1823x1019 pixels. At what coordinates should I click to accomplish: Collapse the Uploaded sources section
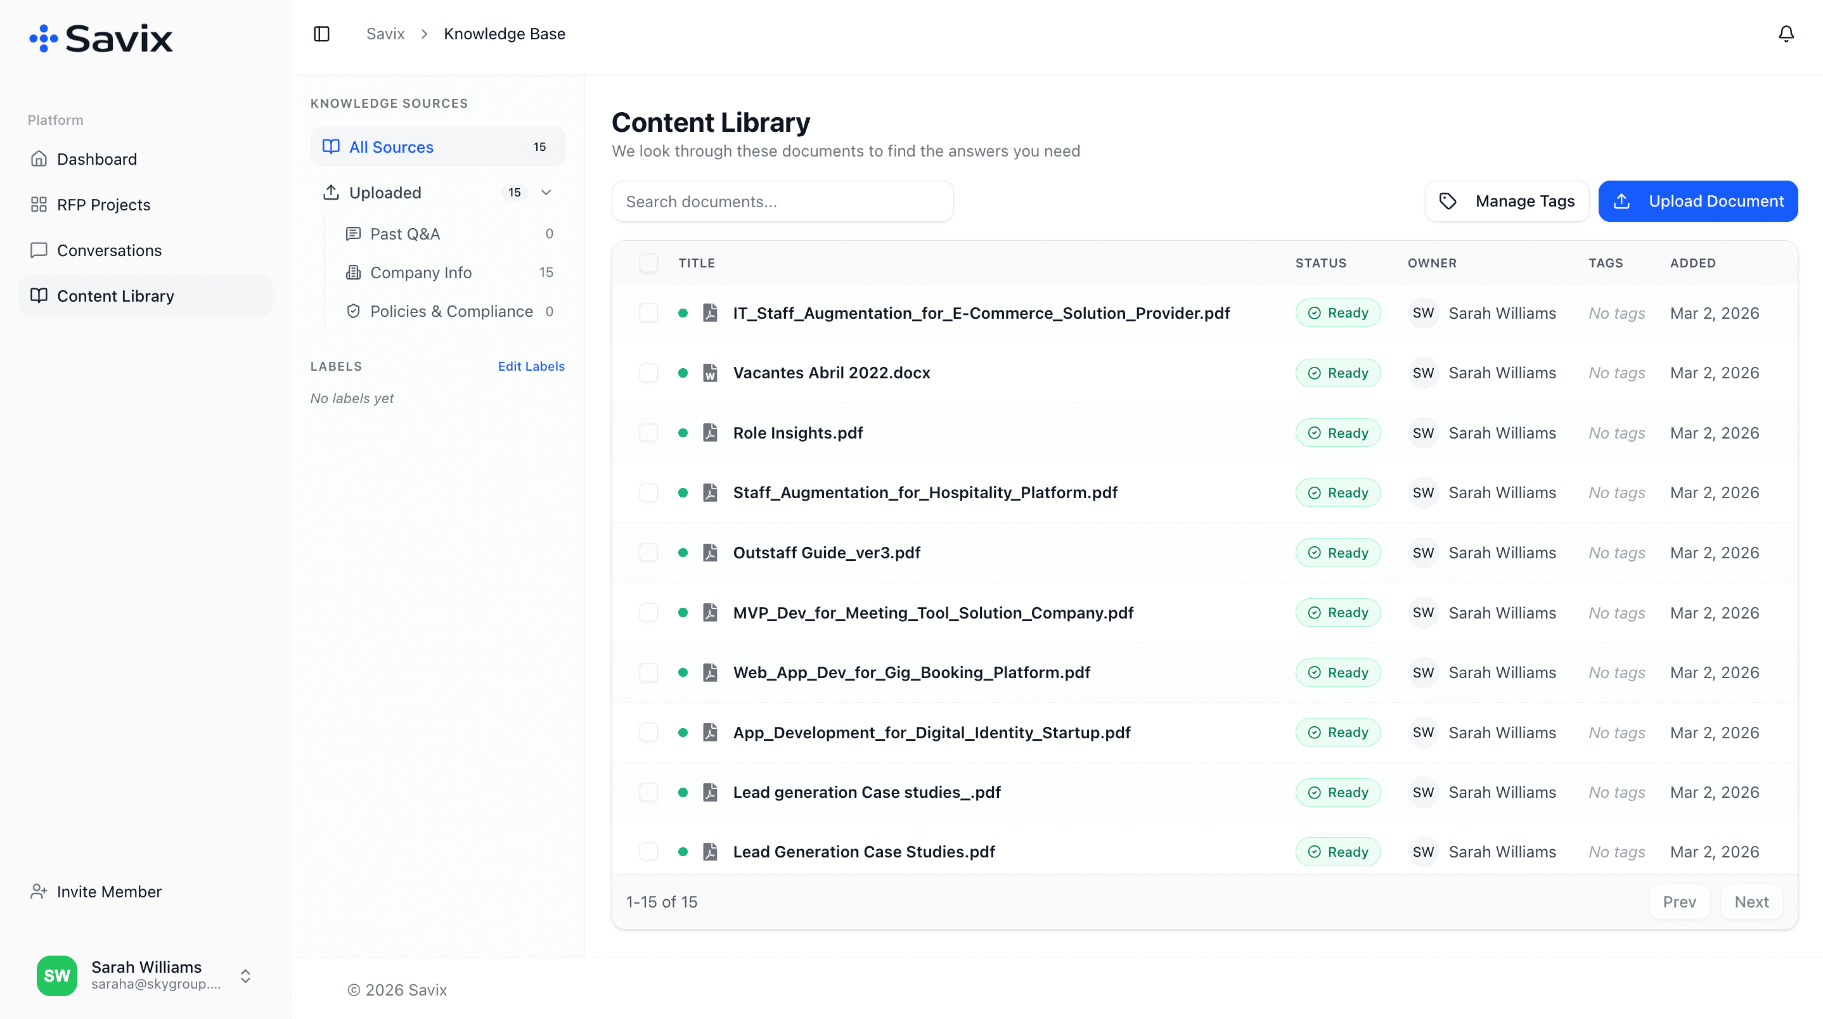point(546,192)
